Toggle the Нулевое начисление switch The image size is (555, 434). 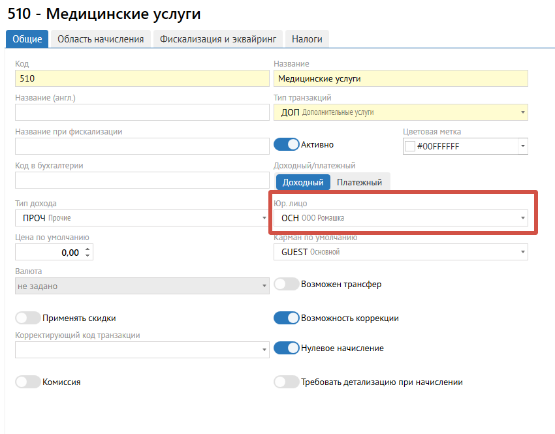click(x=286, y=348)
